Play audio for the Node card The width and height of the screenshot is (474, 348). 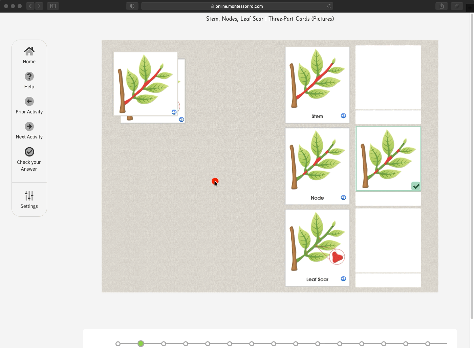click(343, 197)
